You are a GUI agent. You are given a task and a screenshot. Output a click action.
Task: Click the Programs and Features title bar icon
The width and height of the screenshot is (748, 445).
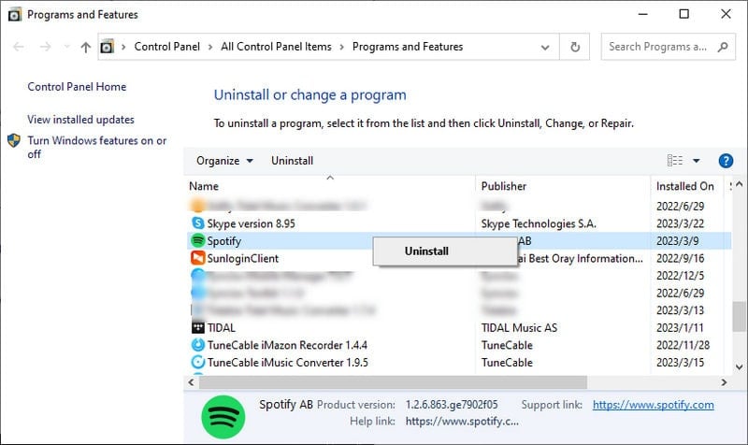click(x=15, y=15)
